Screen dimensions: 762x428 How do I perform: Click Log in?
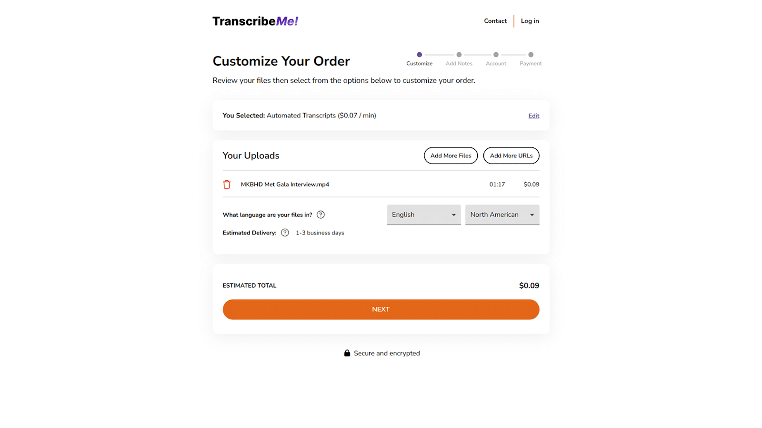[x=530, y=21]
